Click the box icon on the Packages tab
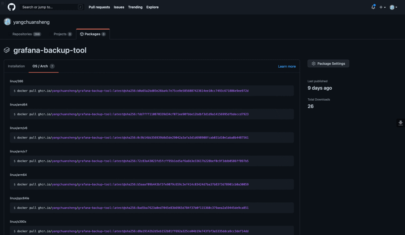405x235 pixels. point(81,34)
